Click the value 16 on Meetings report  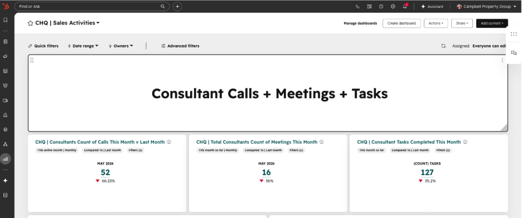[x=267, y=172]
